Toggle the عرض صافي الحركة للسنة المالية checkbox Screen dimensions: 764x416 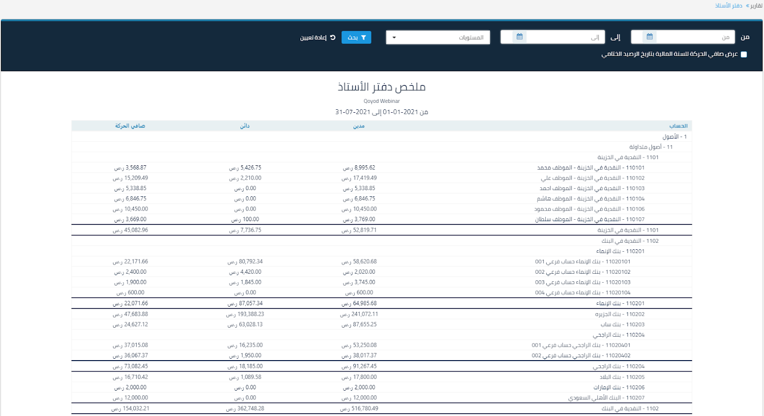(743, 54)
